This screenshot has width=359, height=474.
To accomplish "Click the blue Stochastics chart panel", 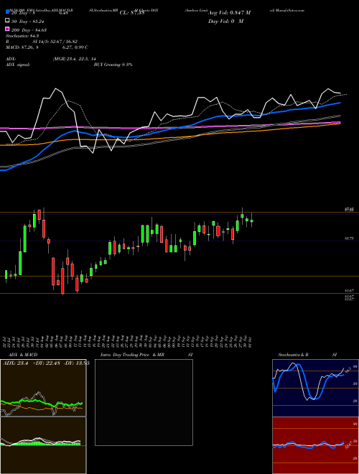I will (315, 388).
